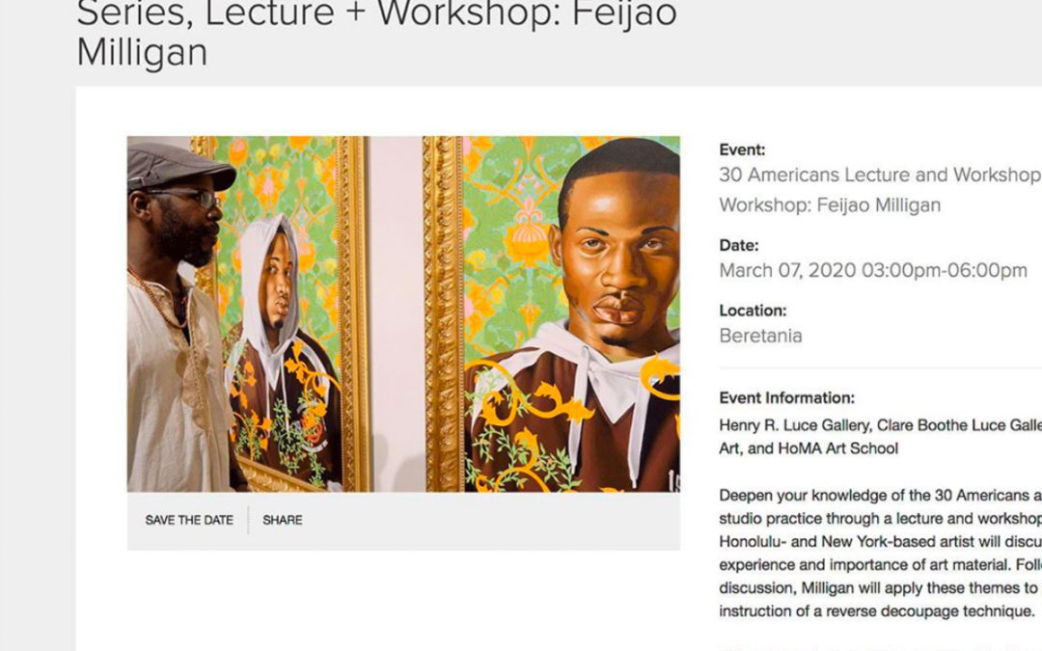Click the Art, and HoMA Art School text

[x=809, y=448]
